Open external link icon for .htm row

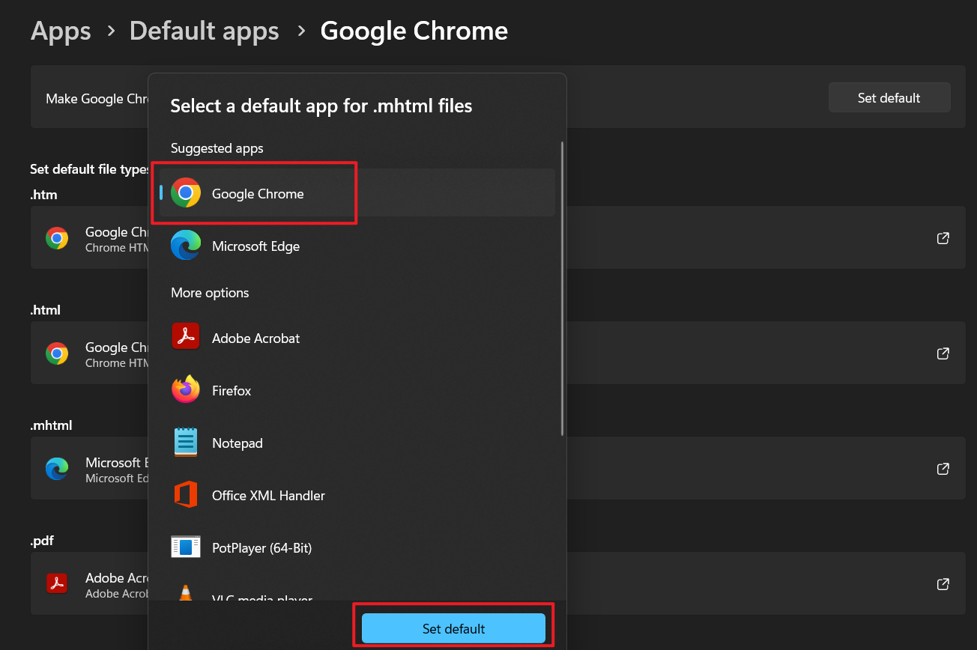click(x=943, y=238)
